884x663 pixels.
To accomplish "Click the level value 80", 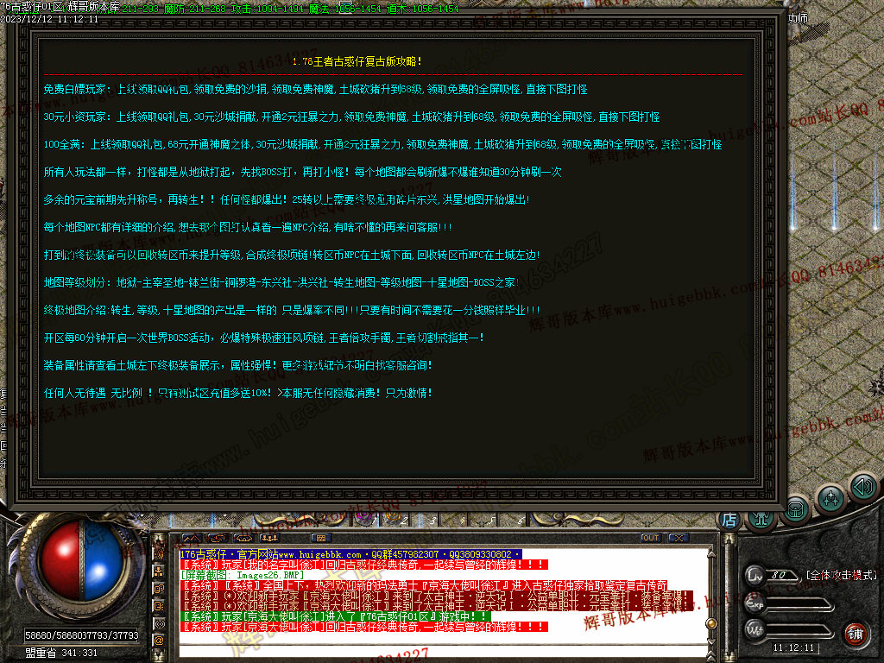I will click(780, 575).
